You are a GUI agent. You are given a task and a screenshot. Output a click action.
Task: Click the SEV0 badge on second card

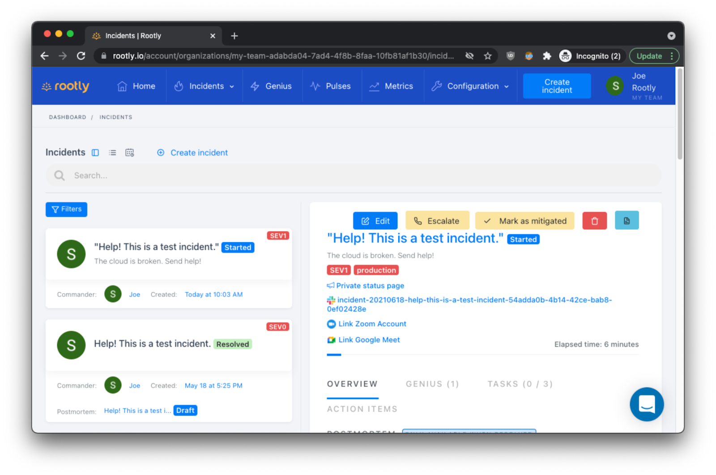point(278,327)
